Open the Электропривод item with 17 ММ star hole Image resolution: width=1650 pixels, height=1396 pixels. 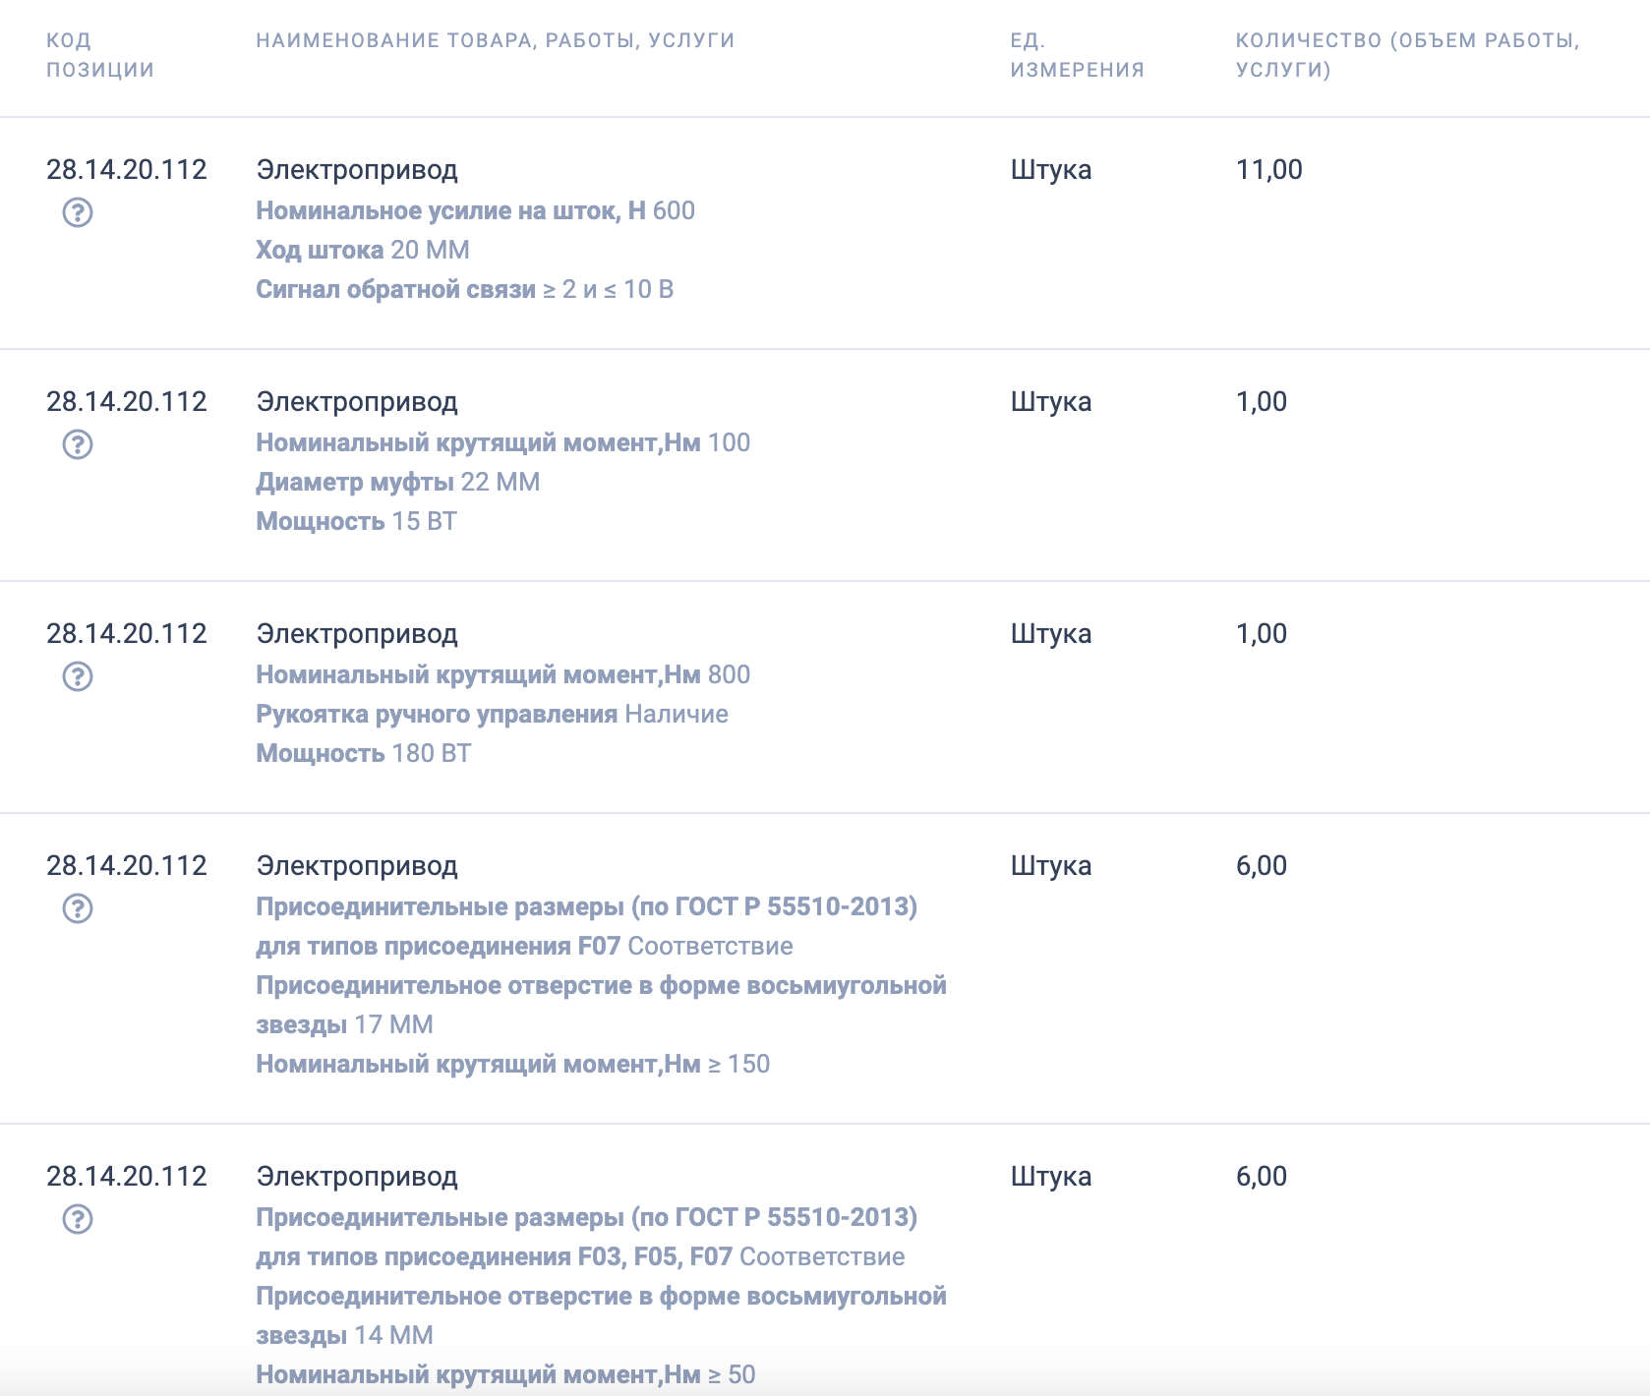[357, 865]
